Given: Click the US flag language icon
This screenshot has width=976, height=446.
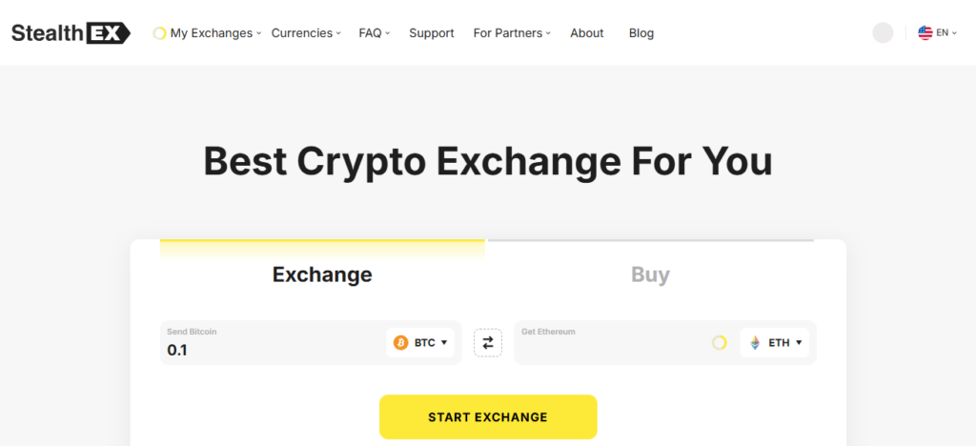Looking at the screenshot, I should point(925,32).
